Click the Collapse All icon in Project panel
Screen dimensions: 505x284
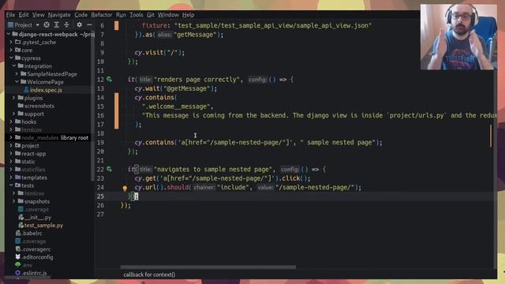click(x=66, y=24)
